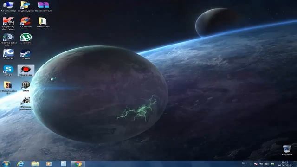Screen dimensions: 297x167
Task: Select the Steam desktop shortcut
Action: pyautogui.click(x=26, y=55)
